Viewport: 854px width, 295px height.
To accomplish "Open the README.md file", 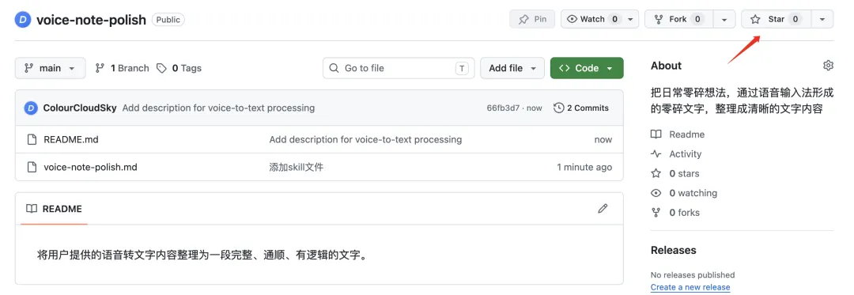I will [x=71, y=139].
